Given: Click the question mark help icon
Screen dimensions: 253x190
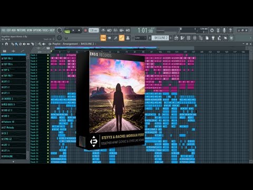Looking at the screenshot, I should 230,30.
